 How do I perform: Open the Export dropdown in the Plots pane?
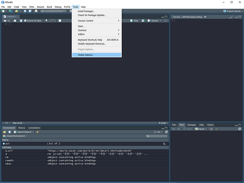(201, 129)
